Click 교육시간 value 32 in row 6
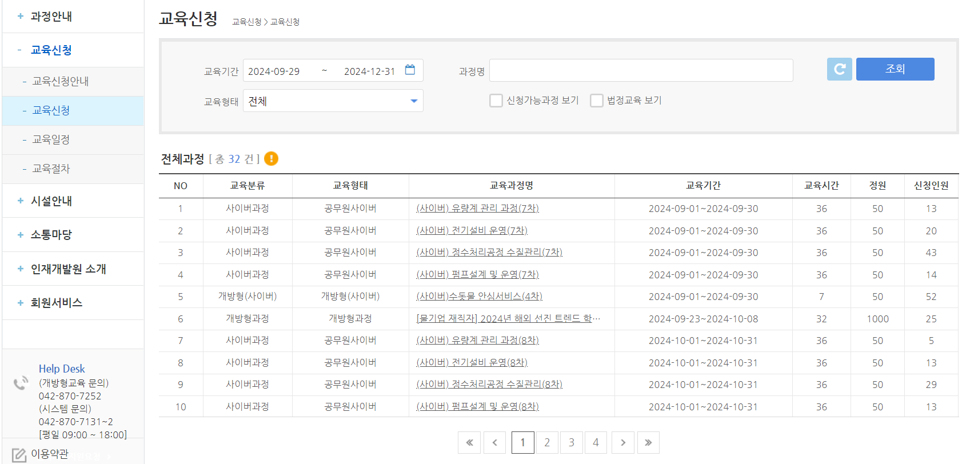 (x=821, y=319)
